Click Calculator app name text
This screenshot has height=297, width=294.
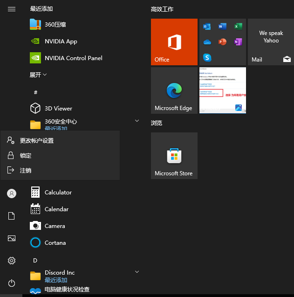click(x=58, y=193)
